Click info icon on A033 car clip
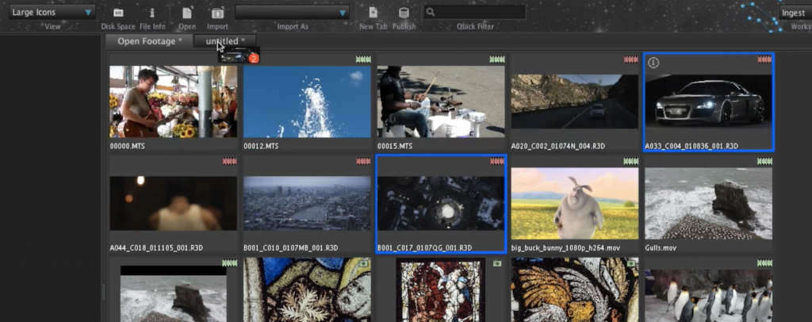Viewport: 812px width, 322px height. coord(653,63)
